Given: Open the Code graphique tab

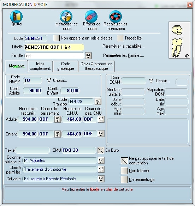Looking at the screenshot, I should [x=66, y=66].
